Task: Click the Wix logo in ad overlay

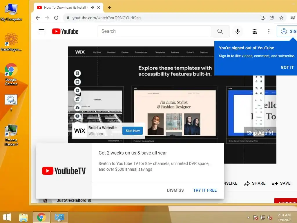Action: click(x=79, y=131)
